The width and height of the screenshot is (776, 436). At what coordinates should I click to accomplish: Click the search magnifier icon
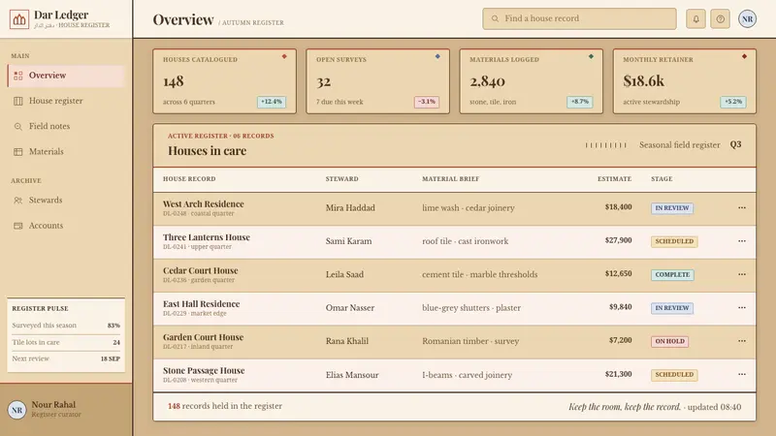pyautogui.click(x=495, y=18)
